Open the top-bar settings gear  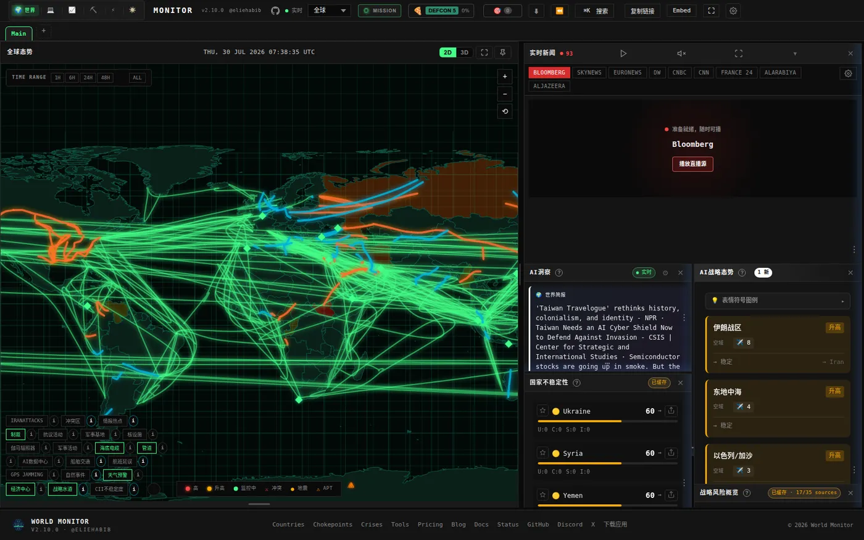tap(733, 10)
